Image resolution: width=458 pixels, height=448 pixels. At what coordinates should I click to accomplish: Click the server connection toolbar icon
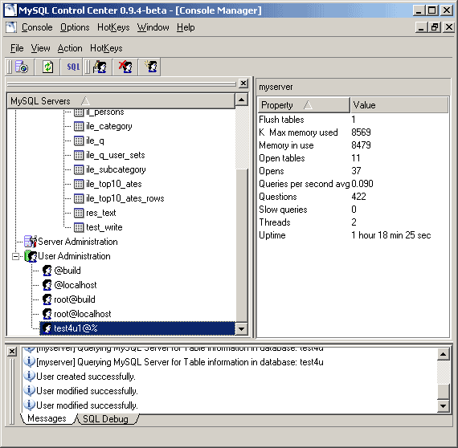tap(22, 67)
